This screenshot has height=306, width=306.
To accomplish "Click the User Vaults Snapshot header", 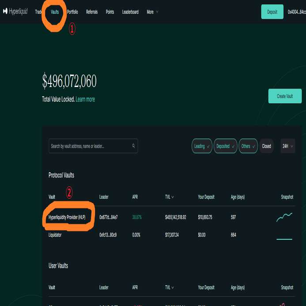I will pyautogui.click(x=287, y=287).
